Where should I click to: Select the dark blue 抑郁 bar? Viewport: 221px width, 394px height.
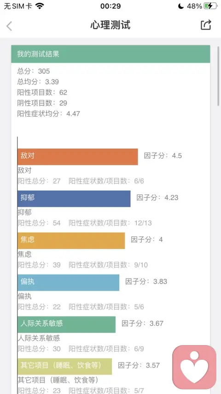coord(74,199)
